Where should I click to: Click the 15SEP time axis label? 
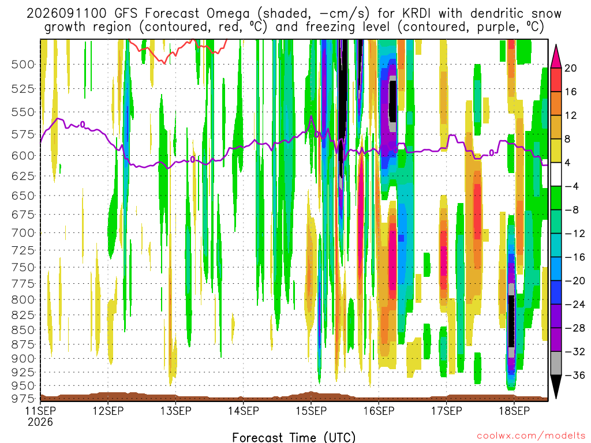click(x=311, y=411)
